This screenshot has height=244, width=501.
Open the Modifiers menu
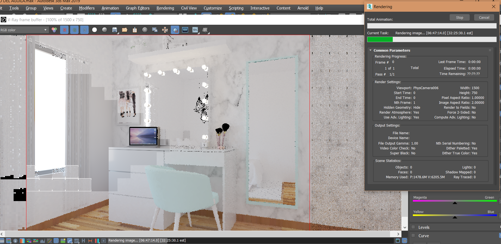point(87,8)
